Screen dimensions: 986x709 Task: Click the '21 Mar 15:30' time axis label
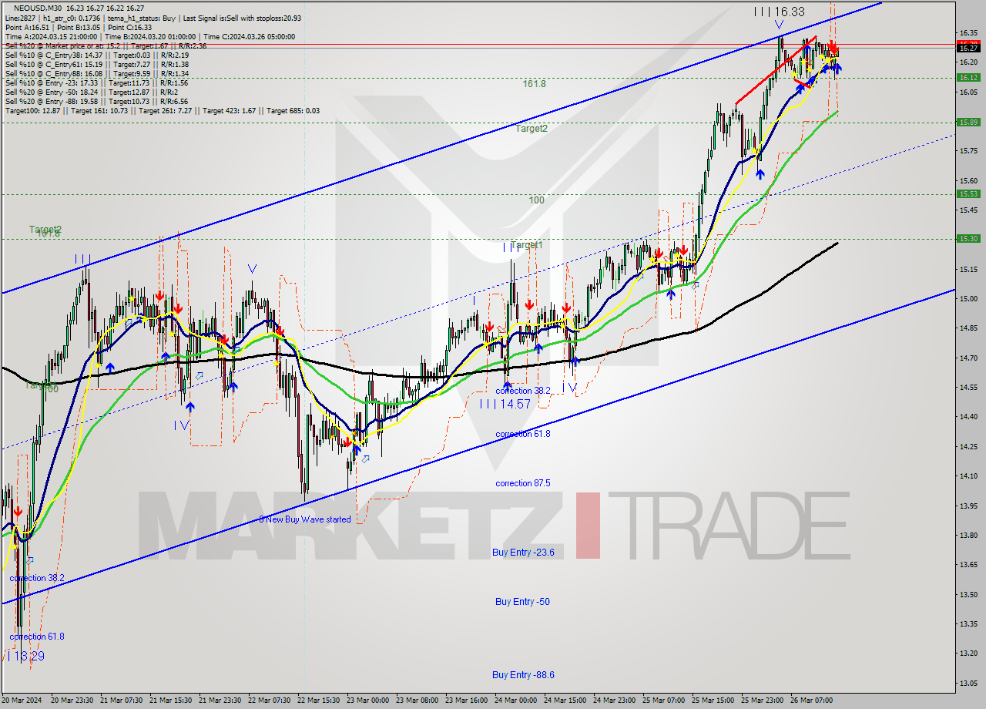[x=170, y=700]
